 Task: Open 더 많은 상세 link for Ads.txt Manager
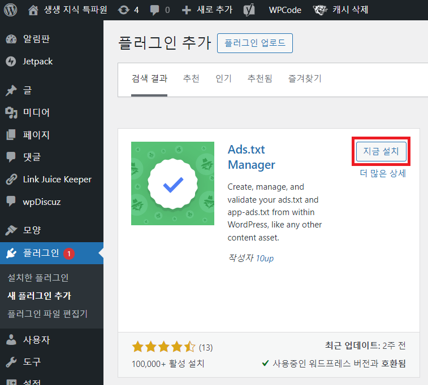(383, 173)
